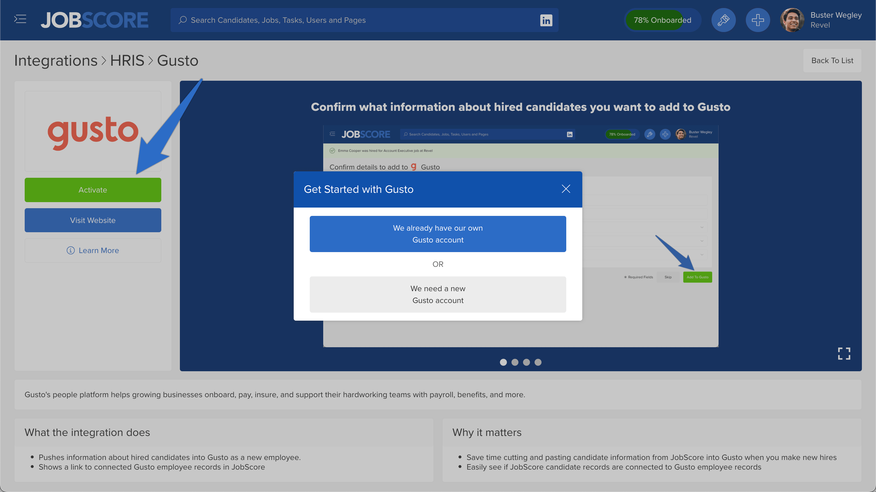Click the search candidates input field
This screenshot has height=492, width=876.
tap(340, 20)
